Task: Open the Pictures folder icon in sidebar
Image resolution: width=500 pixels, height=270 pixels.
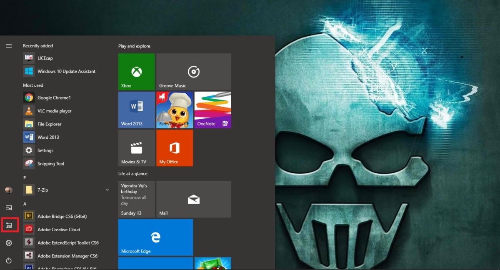Action: click(9, 207)
